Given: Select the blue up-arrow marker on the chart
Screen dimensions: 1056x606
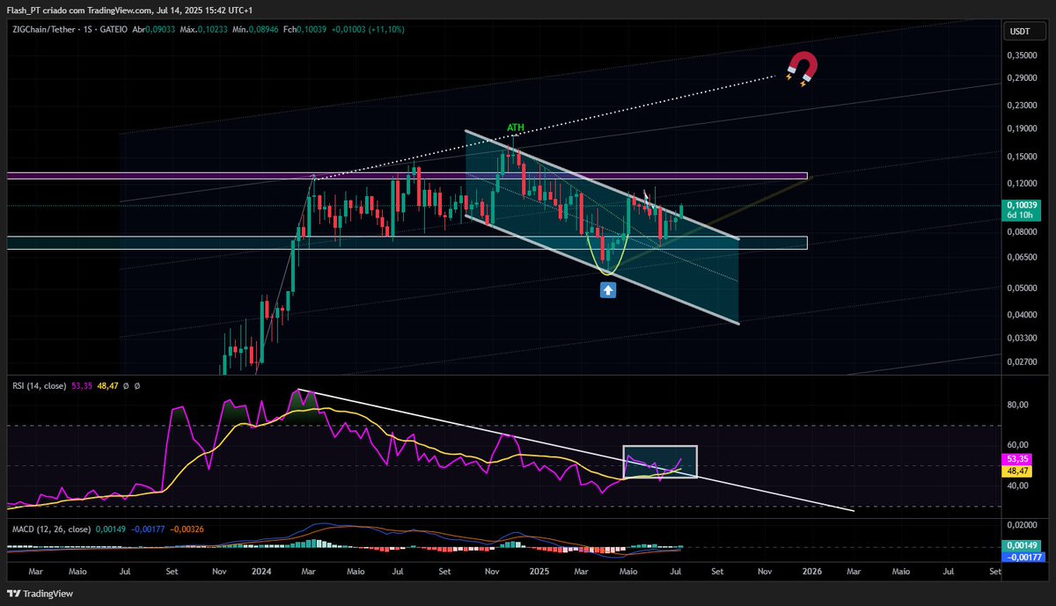Looking at the screenshot, I should click(607, 288).
